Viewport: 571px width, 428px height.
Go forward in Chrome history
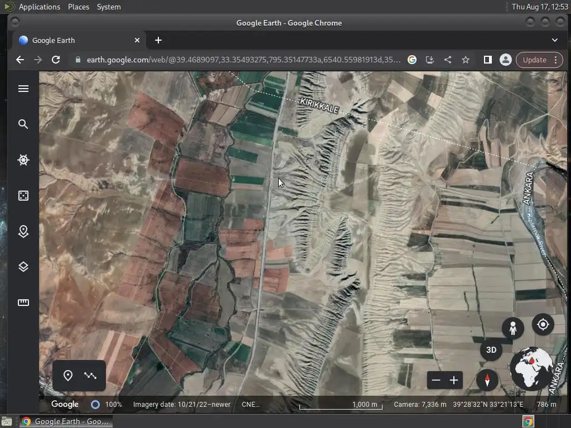[x=38, y=60]
